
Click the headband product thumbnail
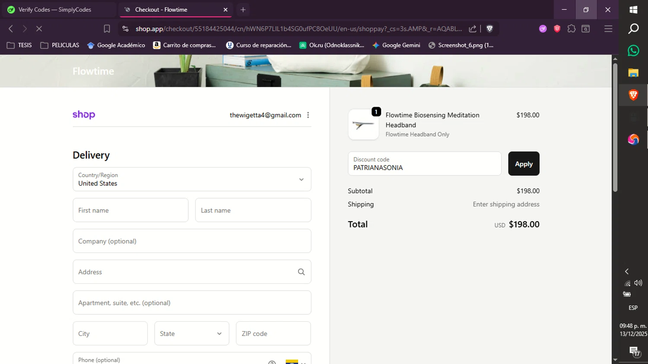(x=363, y=124)
